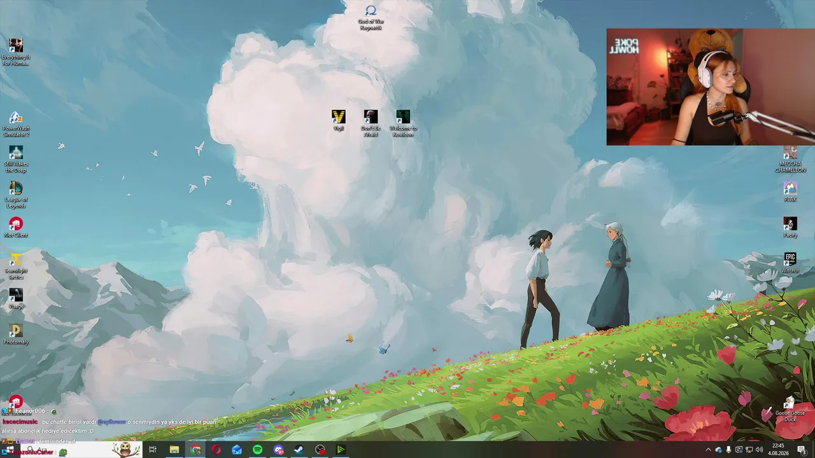Click the owl illustration in the taskbar search box
Screen dimensions: 815x458
[x=126, y=450]
